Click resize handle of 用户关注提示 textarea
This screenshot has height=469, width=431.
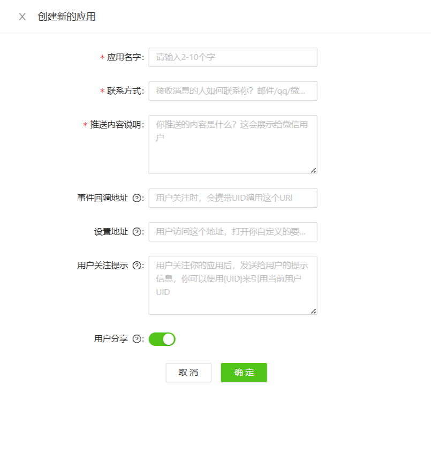point(313,311)
